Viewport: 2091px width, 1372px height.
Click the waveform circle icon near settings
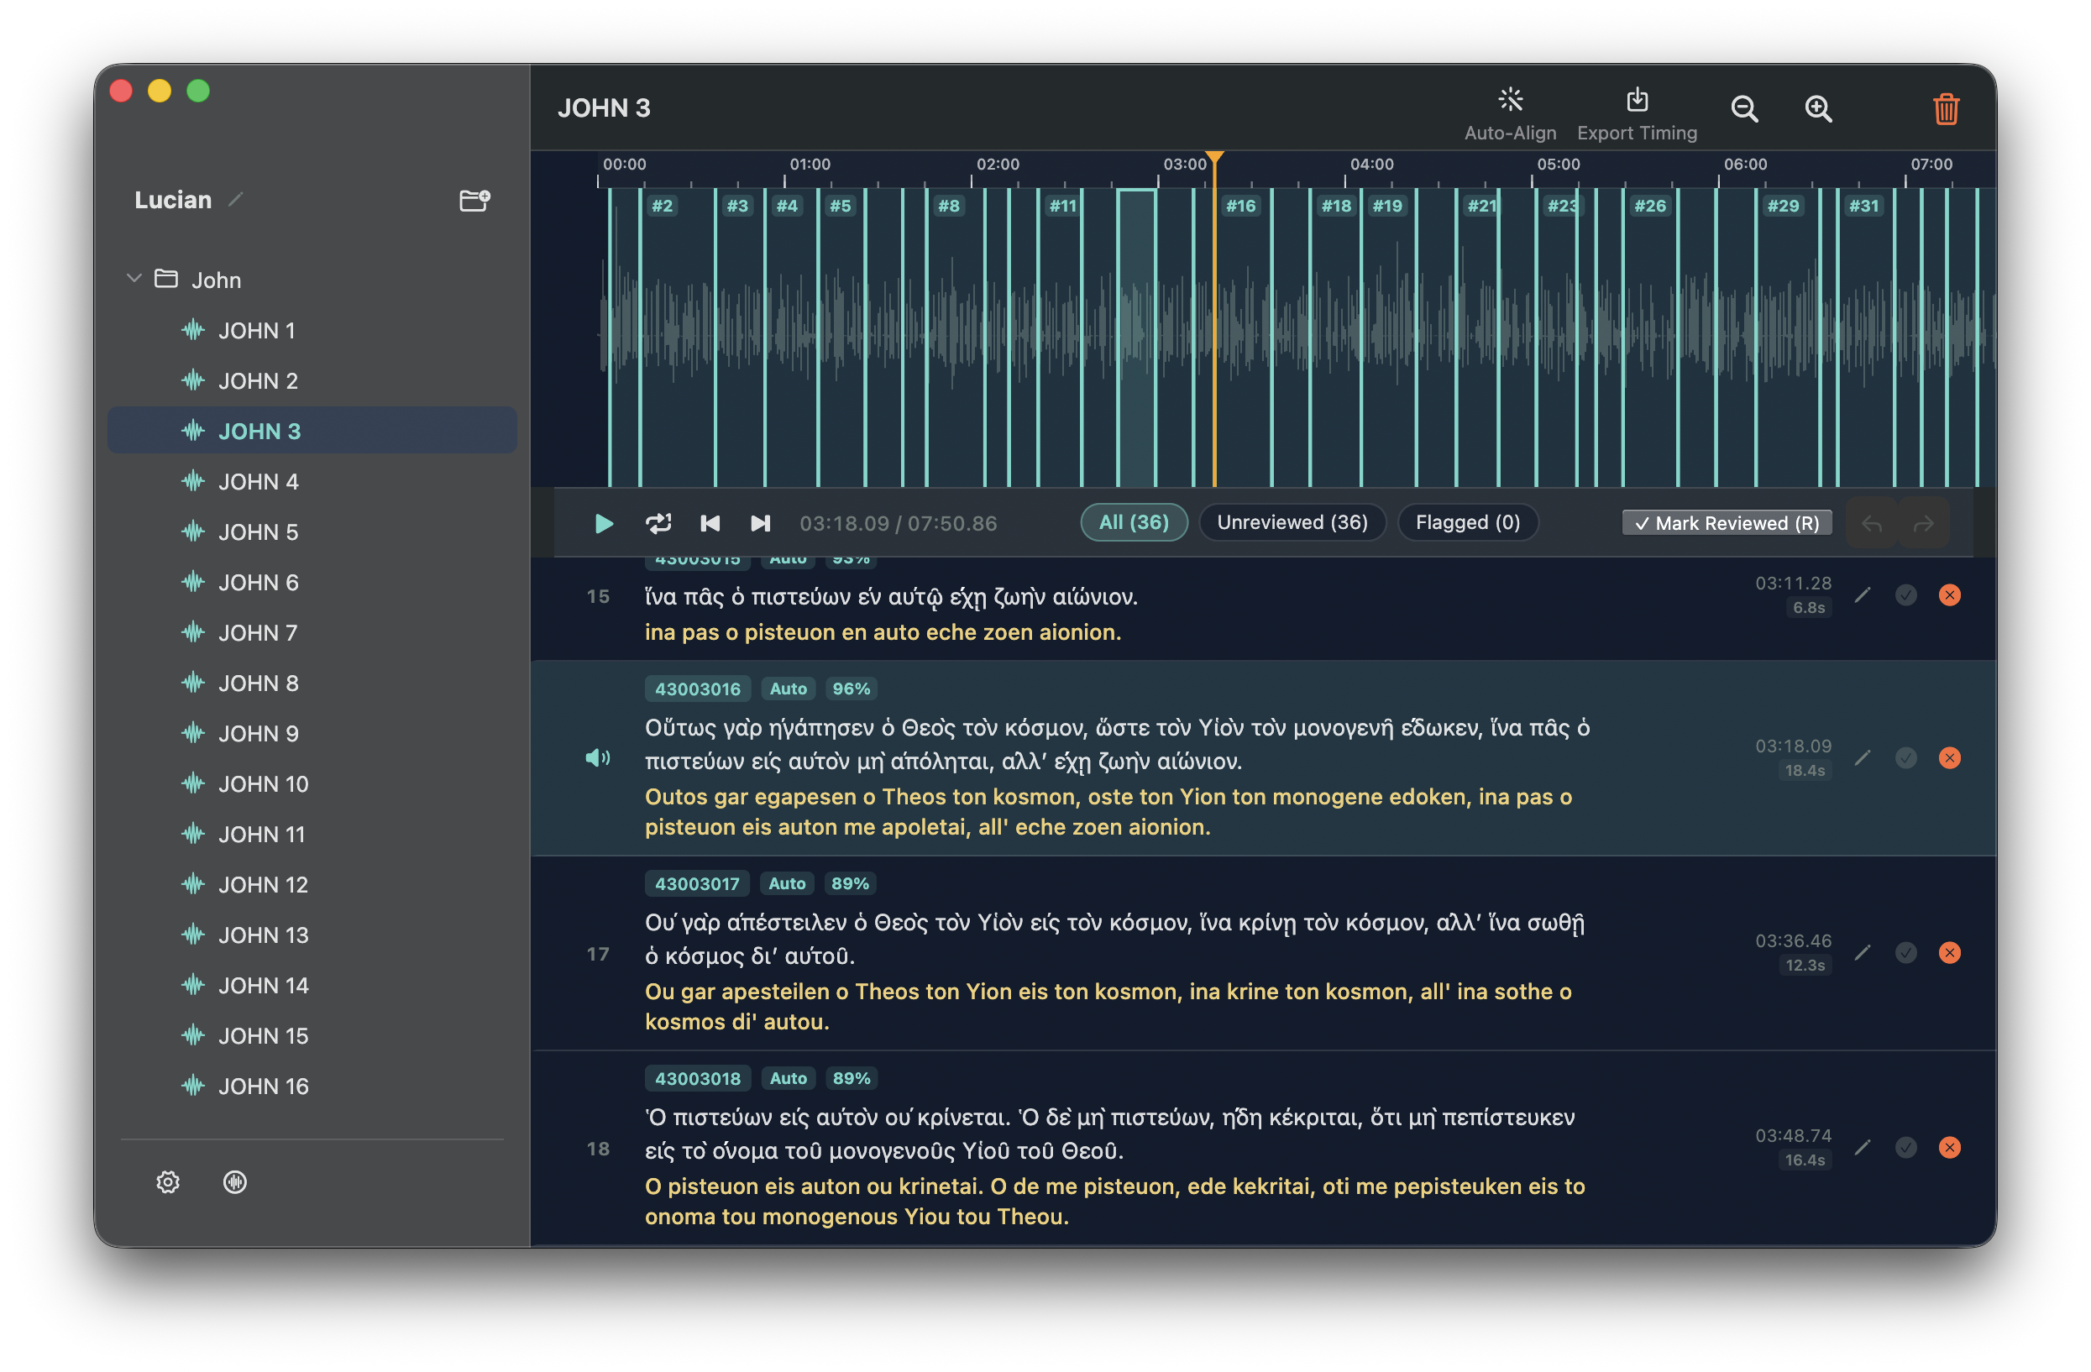click(x=234, y=1182)
